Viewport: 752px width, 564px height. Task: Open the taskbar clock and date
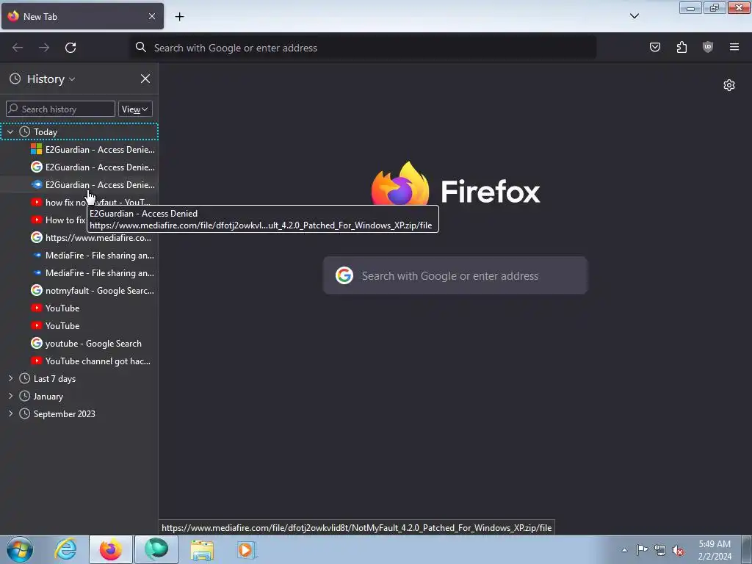pyautogui.click(x=715, y=550)
